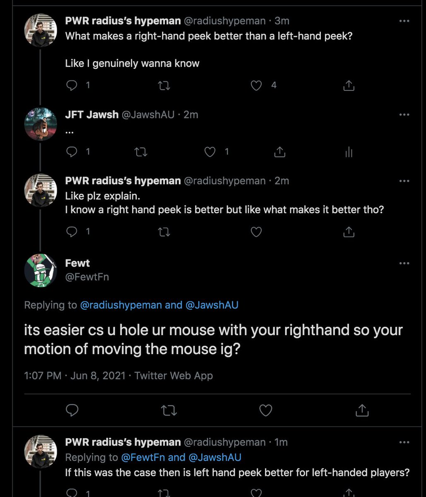Screen dimensions: 426x497
Task: Reply to Fewt's main tweet
Action: click(72, 410)
